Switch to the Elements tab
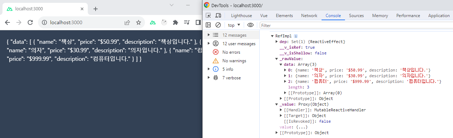The image size is (453, 138). [x=285, y=16]
